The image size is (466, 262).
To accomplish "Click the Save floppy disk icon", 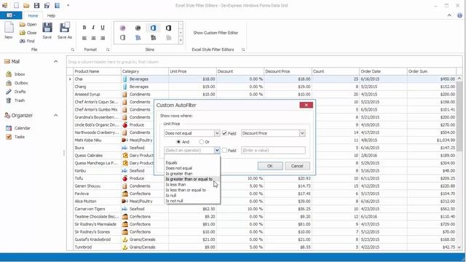I will [x=47, y=28].
